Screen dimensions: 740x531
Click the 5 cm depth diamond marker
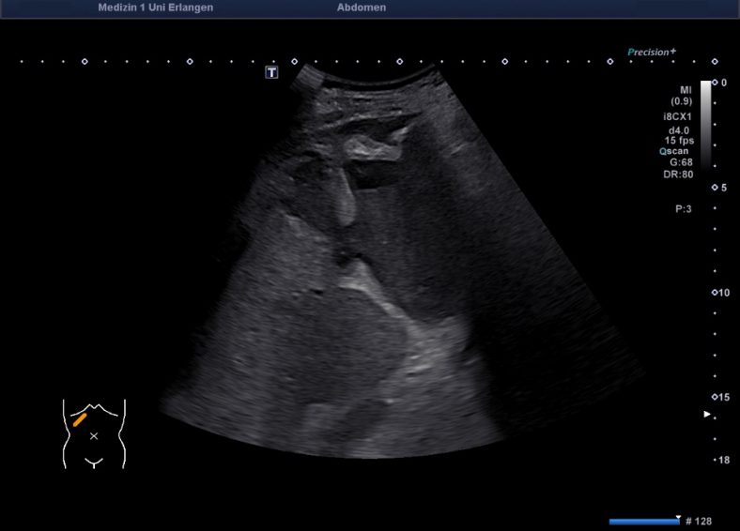pyautogui.click(x=715, y=188)
